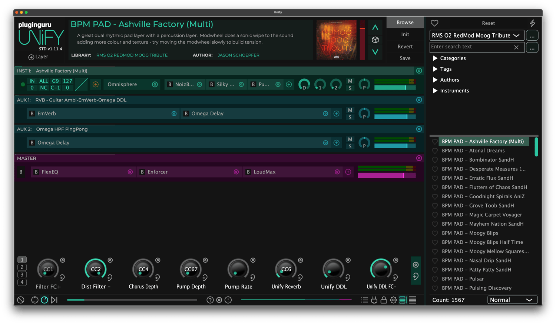Image resolution: width=556 pixels, height=324 pixels.
Task: Switch to macro knob page 3
Action: (x=22, y=275)
